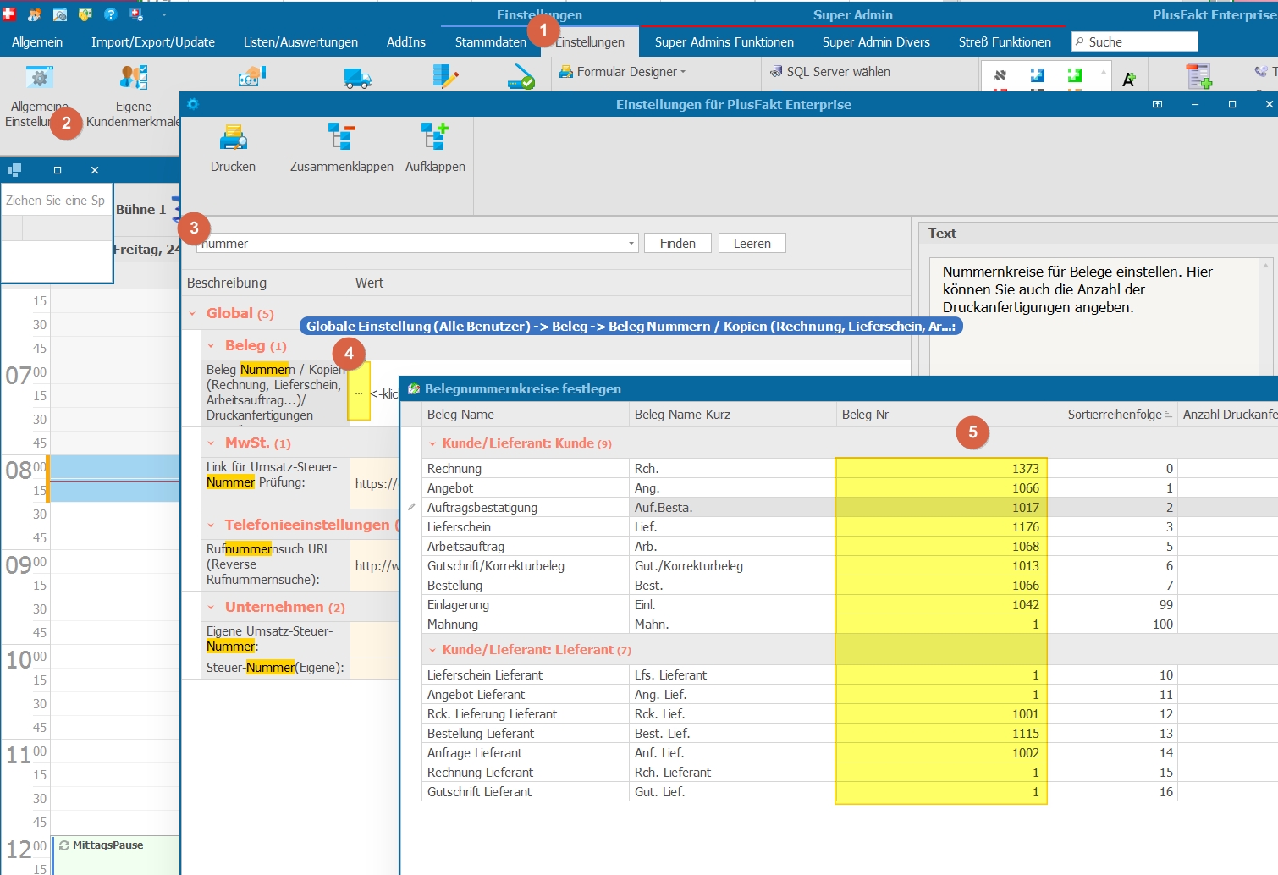Image resolution: width=1278 pixels, height=875 pixels.
Task: Click the Eigene Umsatz-Steuer-Nummer setting row
Action: 300,639
